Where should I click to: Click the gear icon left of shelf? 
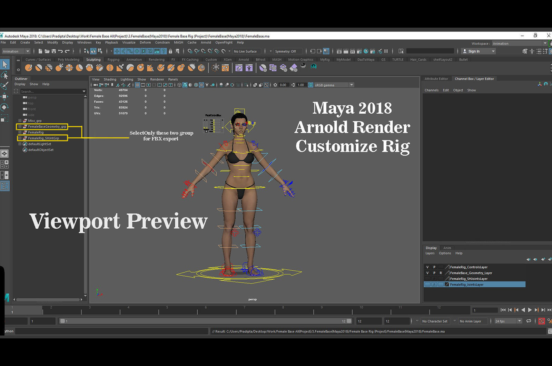[18, 70]
